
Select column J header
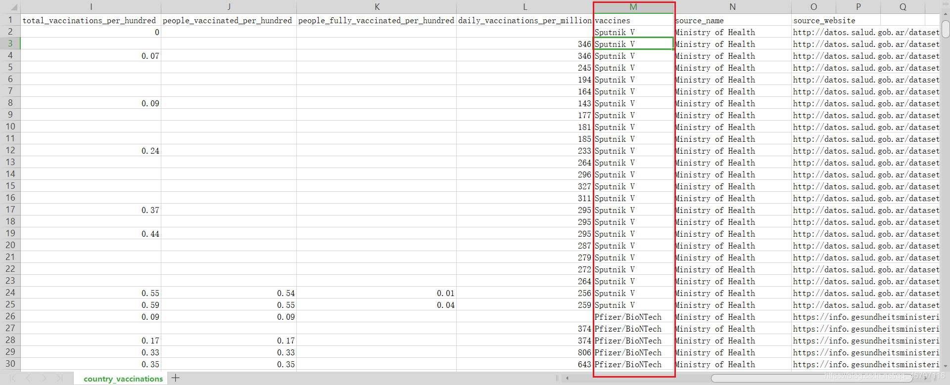pos(229,7)
